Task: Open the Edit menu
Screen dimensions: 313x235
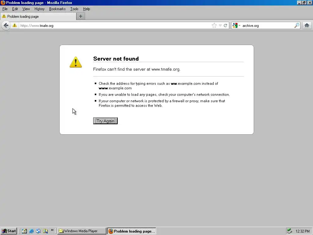Action: [15, 9]
